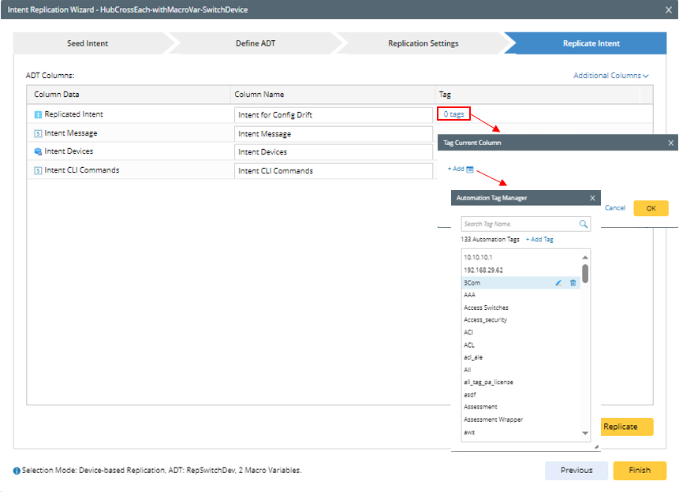The height and width of the screenshot is (492, 679).
Task: Go to the Replication Settings step
Action: point(423,43)
